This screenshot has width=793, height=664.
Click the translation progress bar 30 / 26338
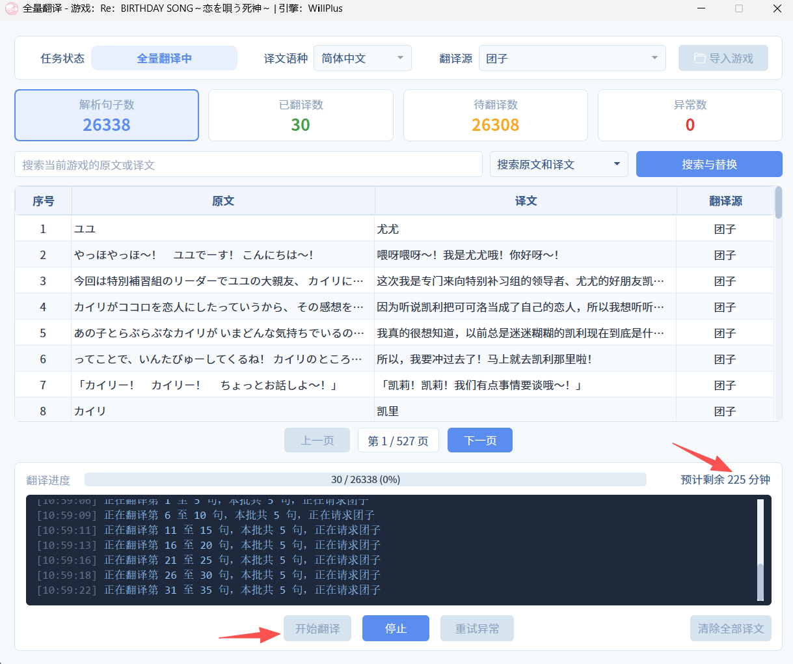coord(366,479)
